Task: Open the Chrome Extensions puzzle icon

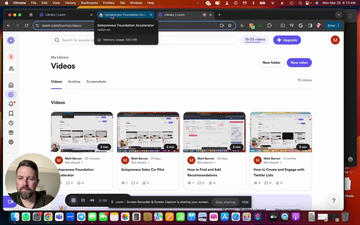Action: [269, 25]
